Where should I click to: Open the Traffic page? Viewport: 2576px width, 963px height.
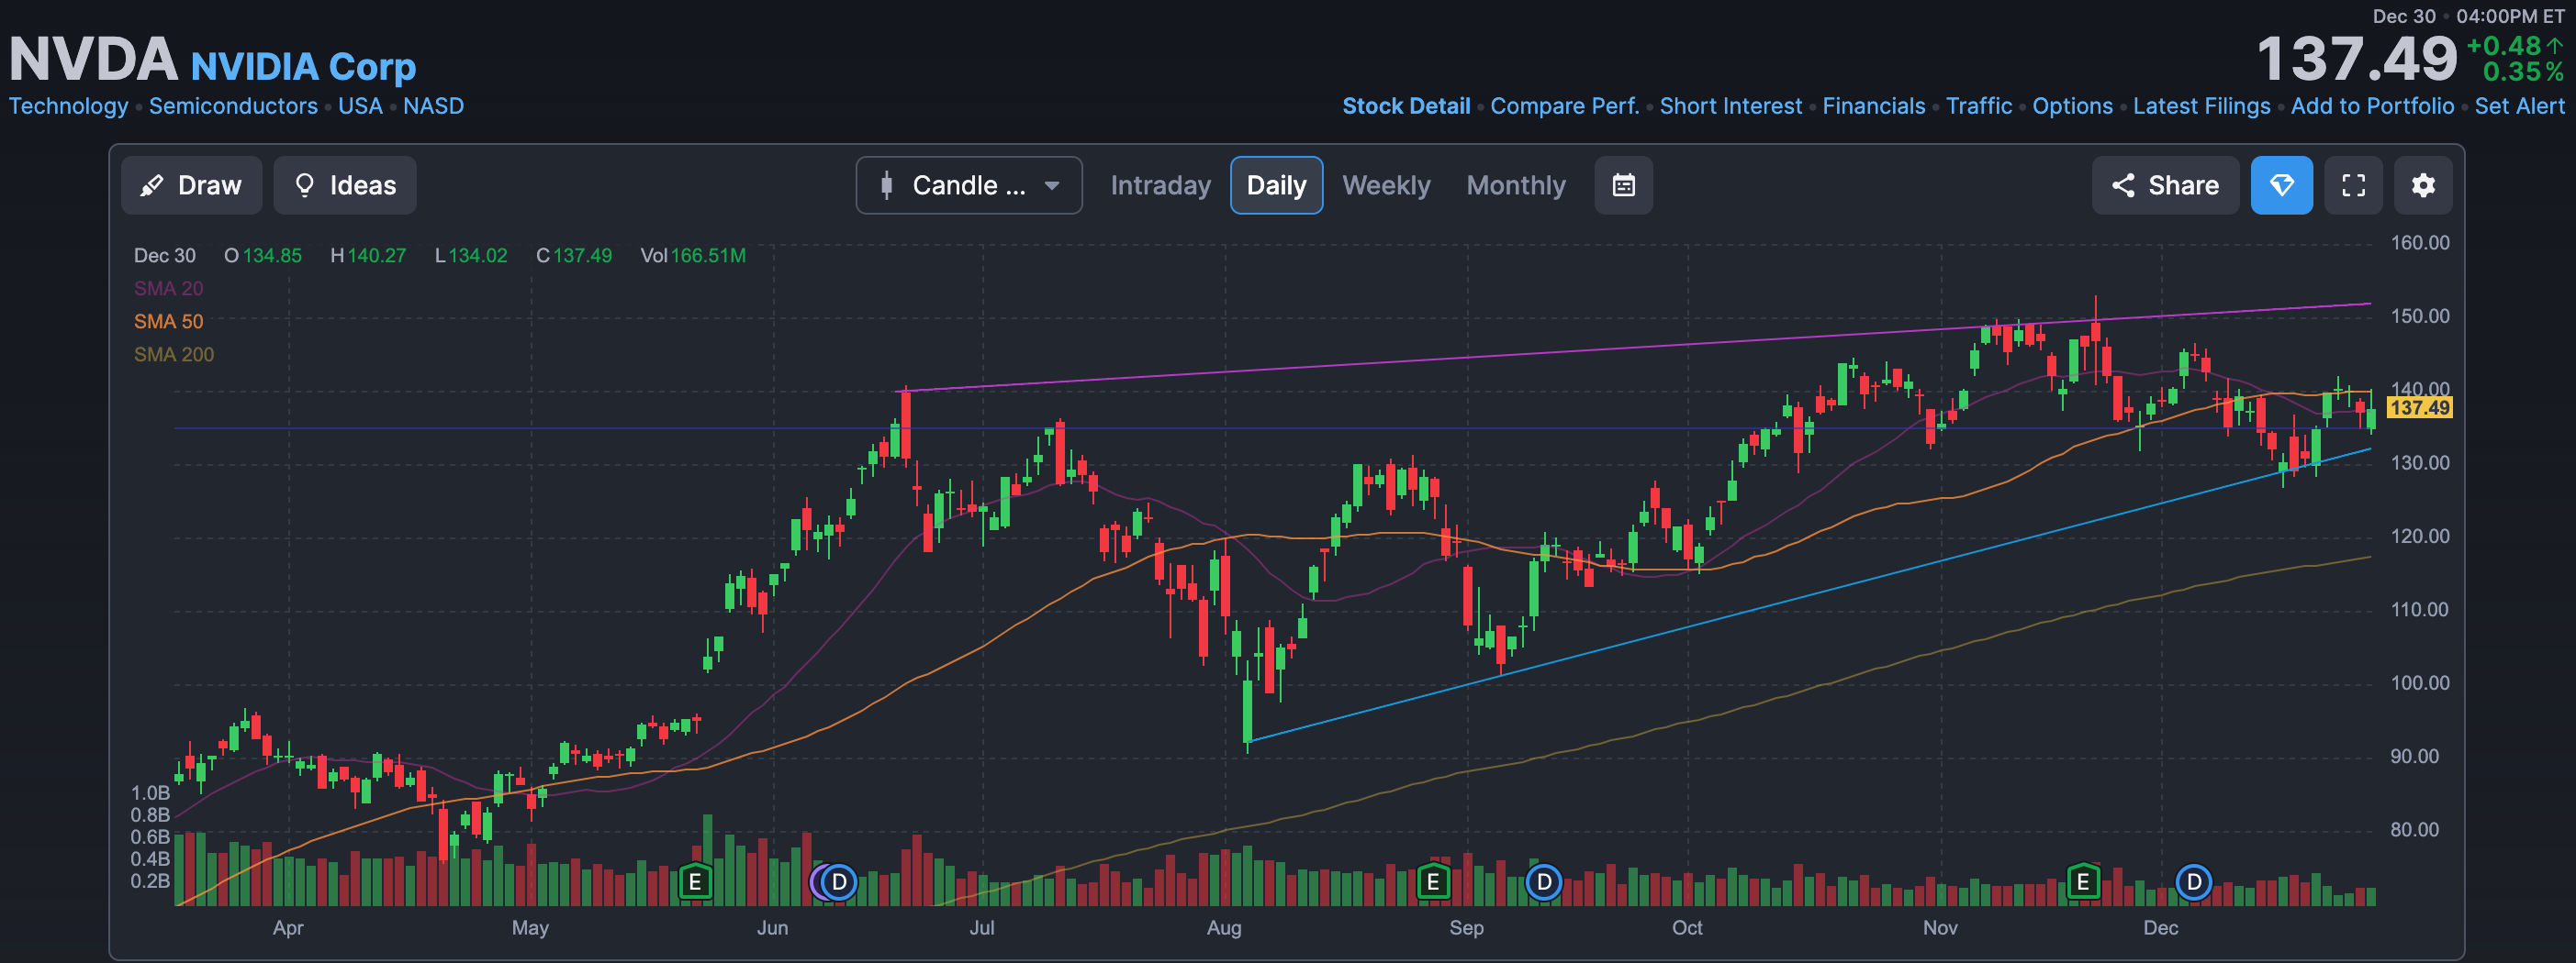[1978, 105]
